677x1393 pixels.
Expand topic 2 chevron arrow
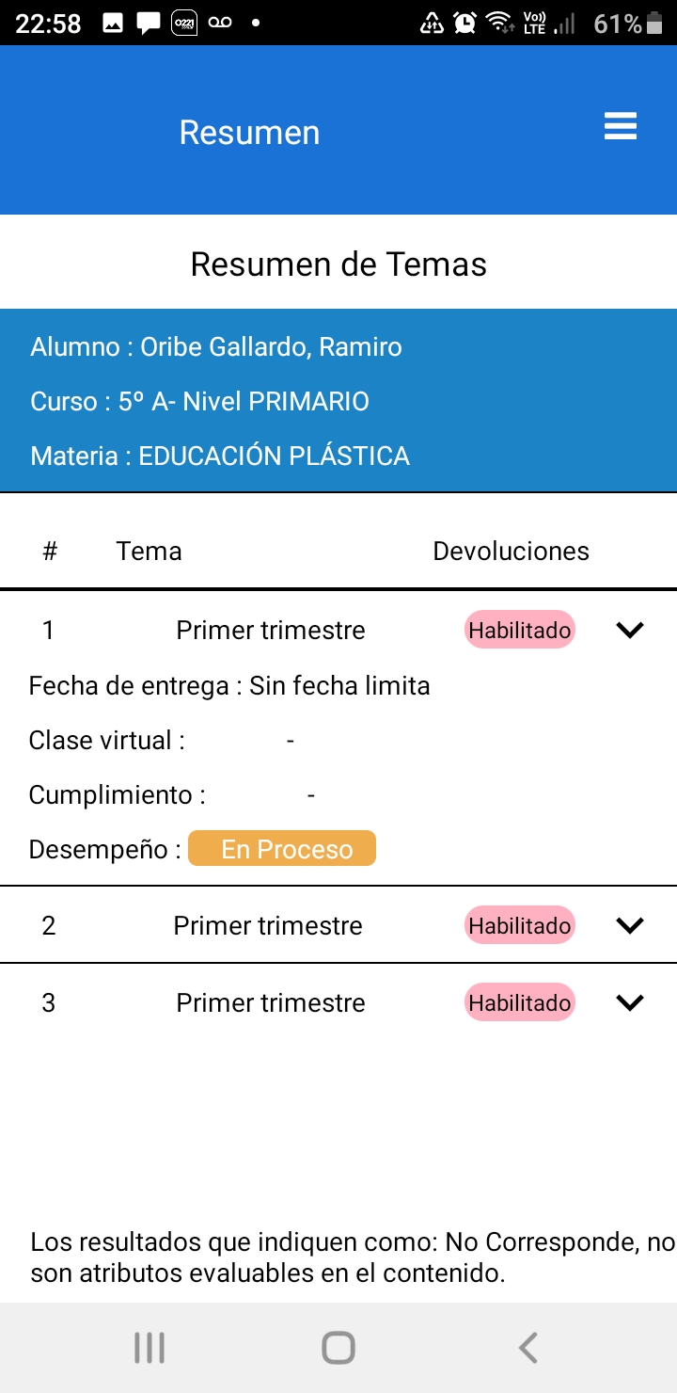[x=629, y=926]
